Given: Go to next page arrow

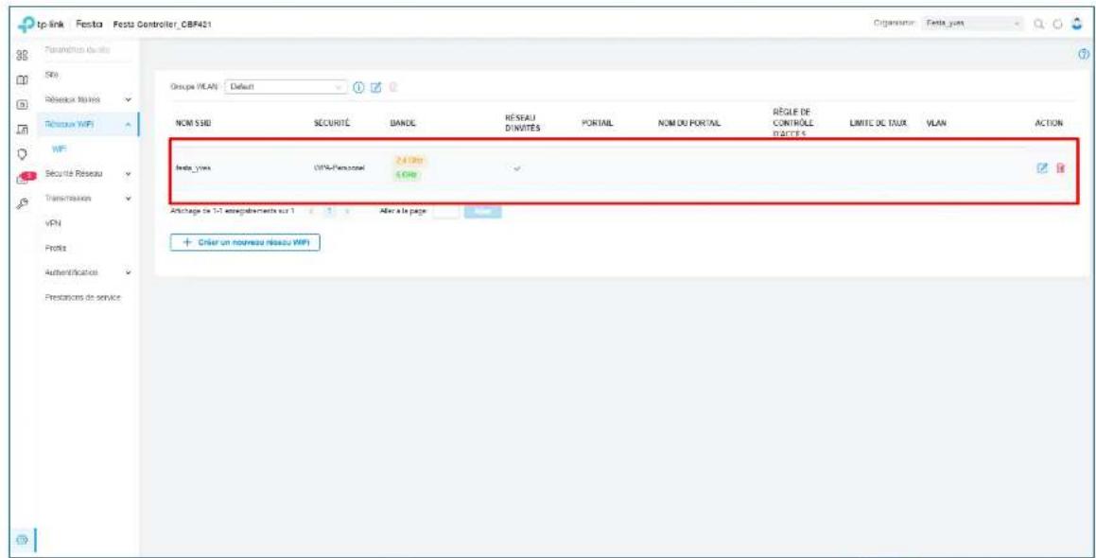Looking at the screenshot, I should pyautogui.click(x=347, y=211).
